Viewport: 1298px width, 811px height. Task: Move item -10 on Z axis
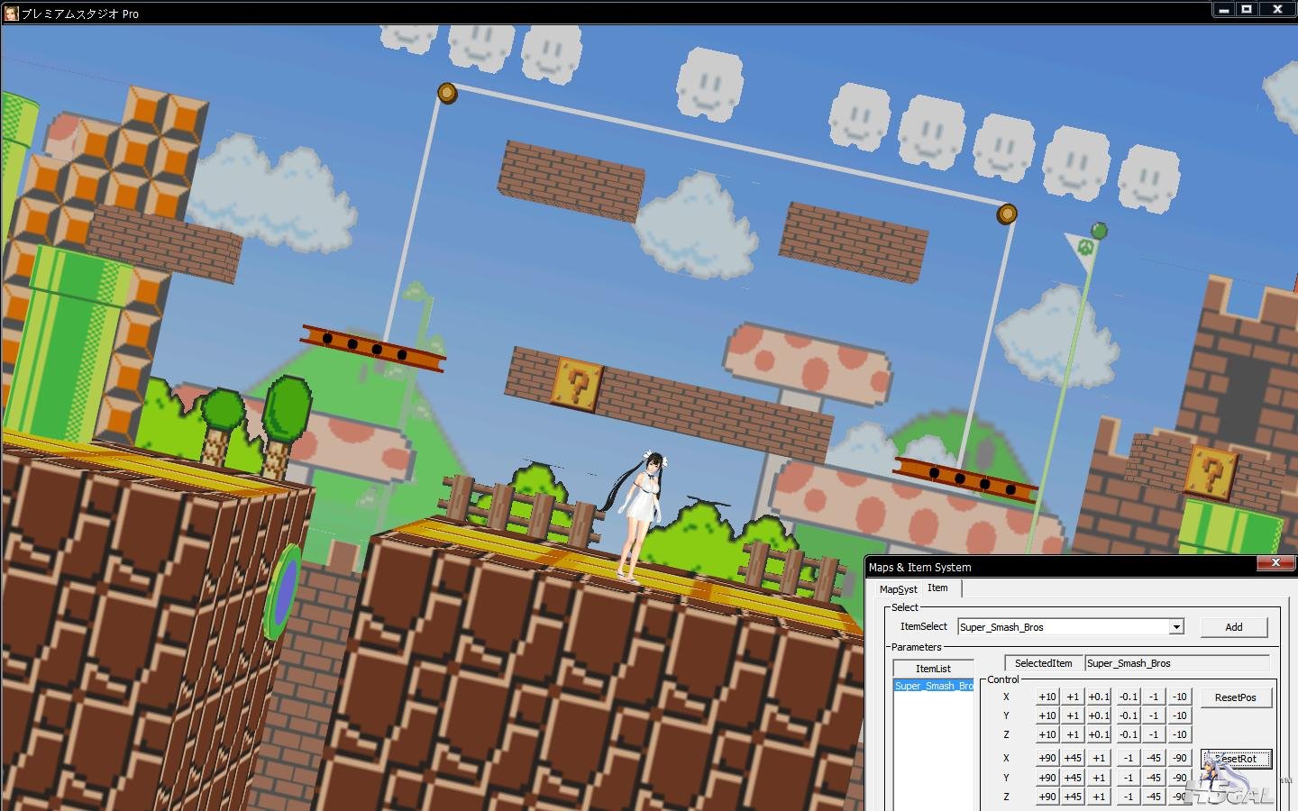pos(1179,734)
